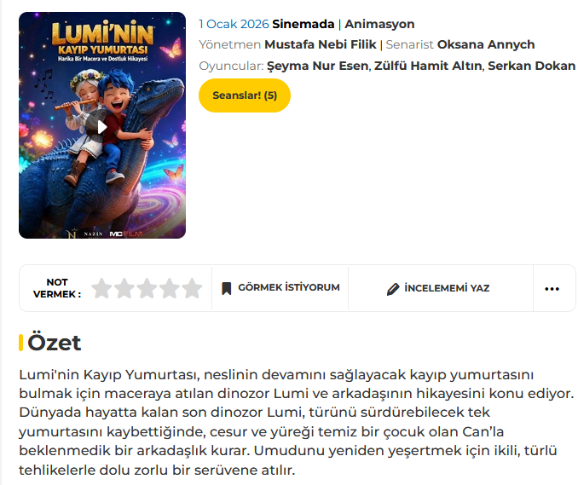Screen dimensions: 578x485
Task: Open director Mustafa Nebi Filik's page
Action: [321, 44]
